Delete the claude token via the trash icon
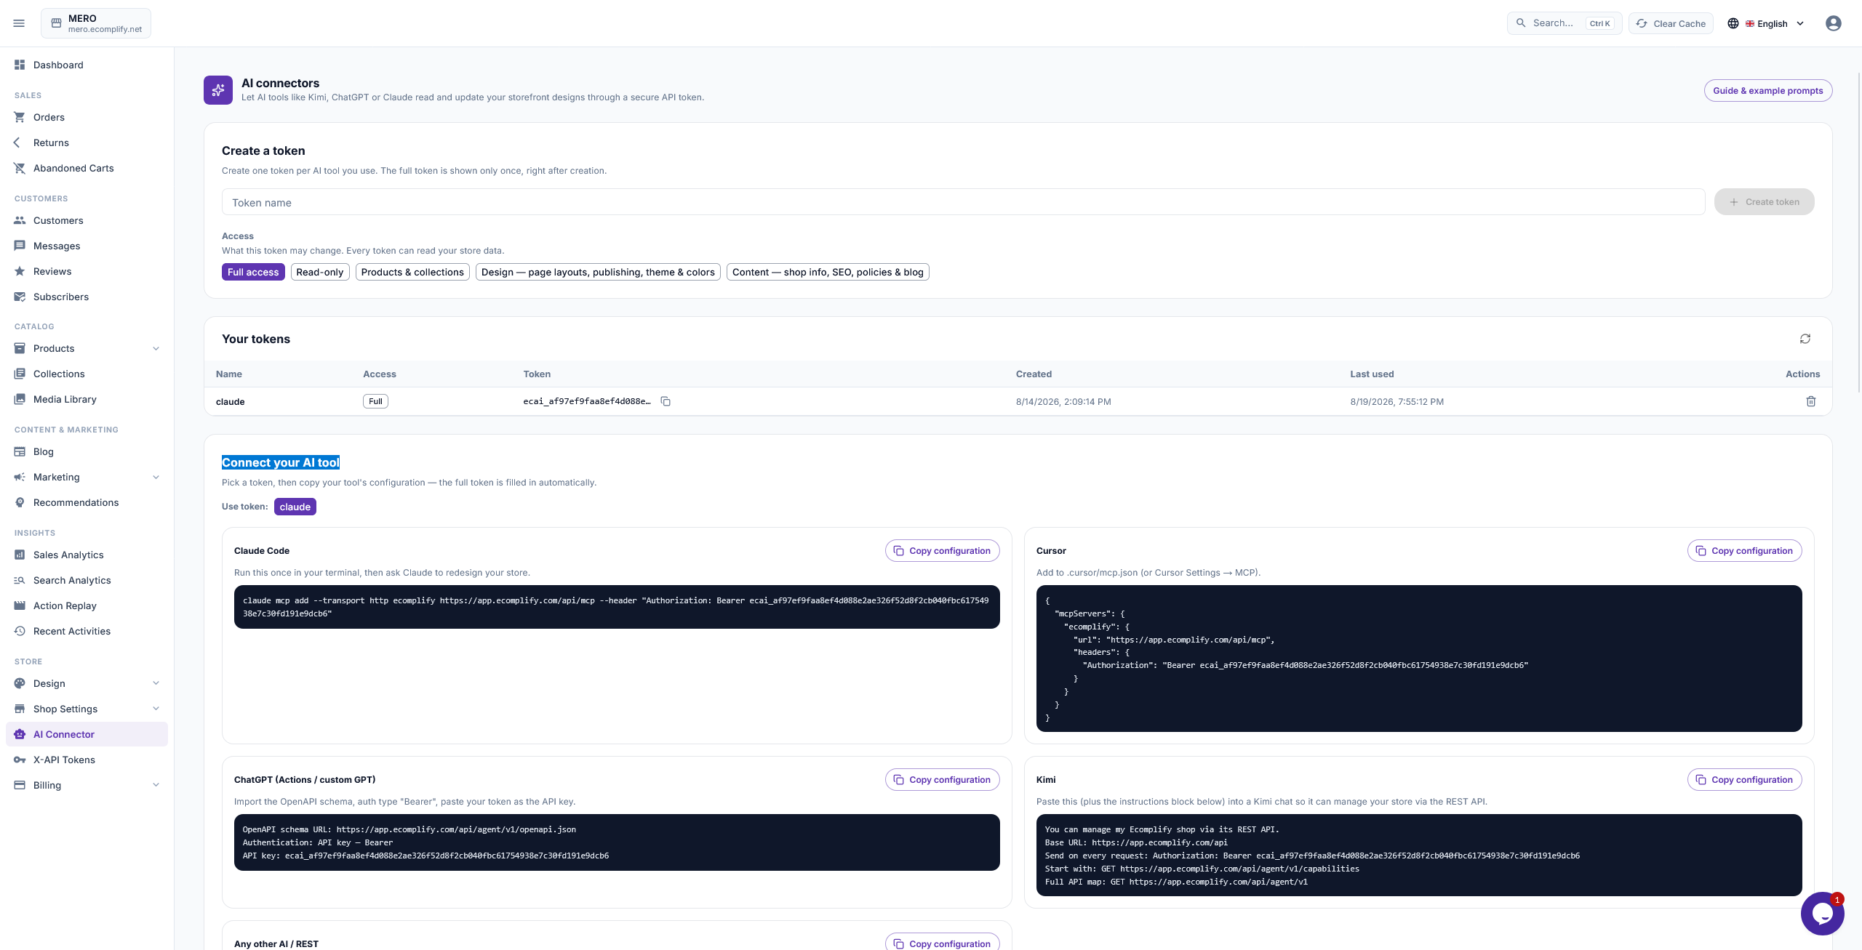 [x=1811, y=401]
